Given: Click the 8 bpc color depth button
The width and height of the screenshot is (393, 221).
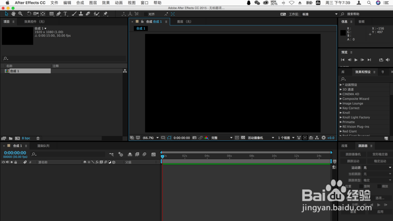Looking at the screenshot, I should 26,138.
